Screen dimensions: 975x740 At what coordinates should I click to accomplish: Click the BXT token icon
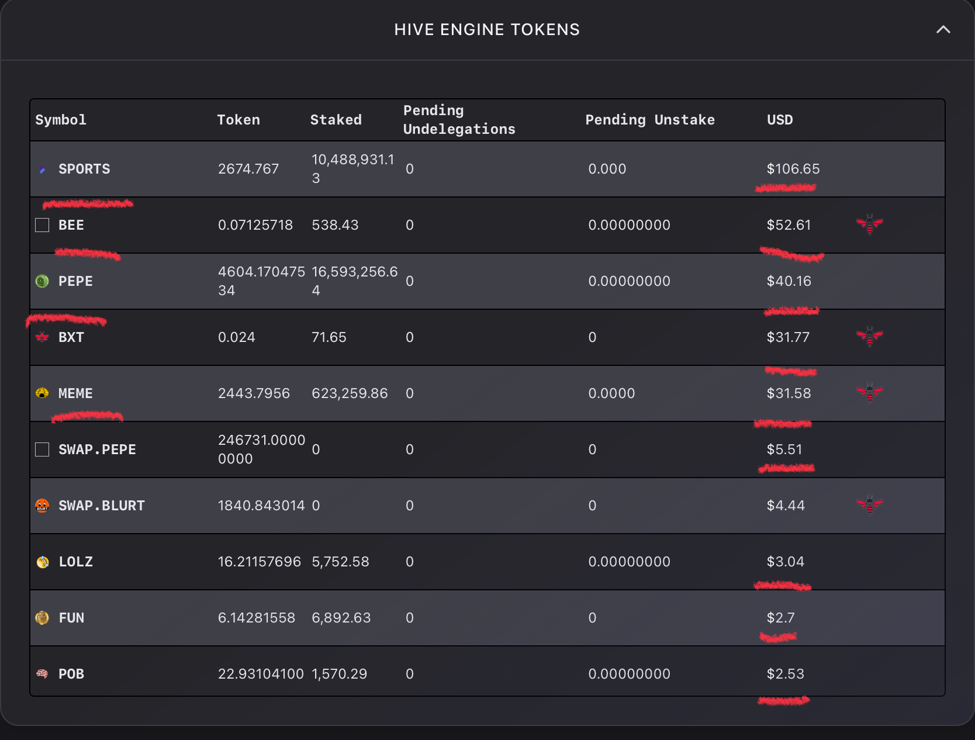pos(42,337)
